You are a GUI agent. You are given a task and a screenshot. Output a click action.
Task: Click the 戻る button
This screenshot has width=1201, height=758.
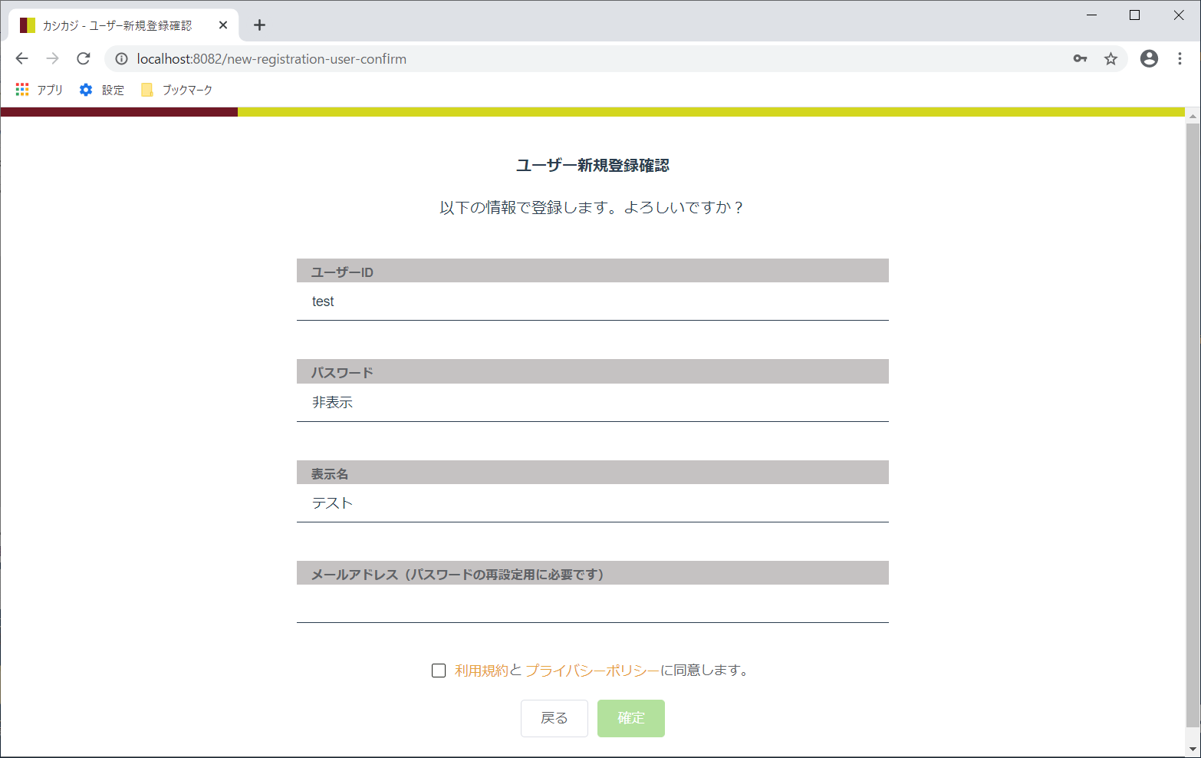554,718
